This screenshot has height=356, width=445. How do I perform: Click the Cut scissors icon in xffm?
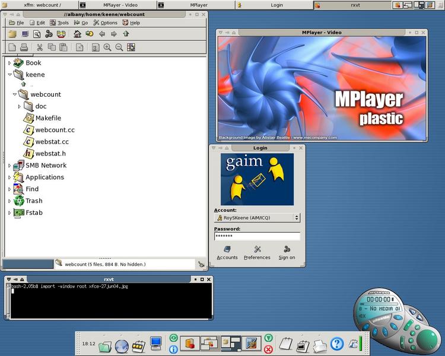point(39,47)
